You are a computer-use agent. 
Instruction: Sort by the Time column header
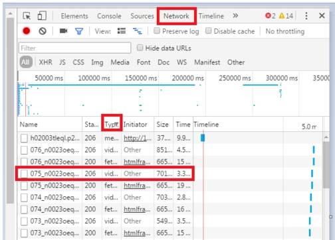pyautogui.click(x=183, y=125)
